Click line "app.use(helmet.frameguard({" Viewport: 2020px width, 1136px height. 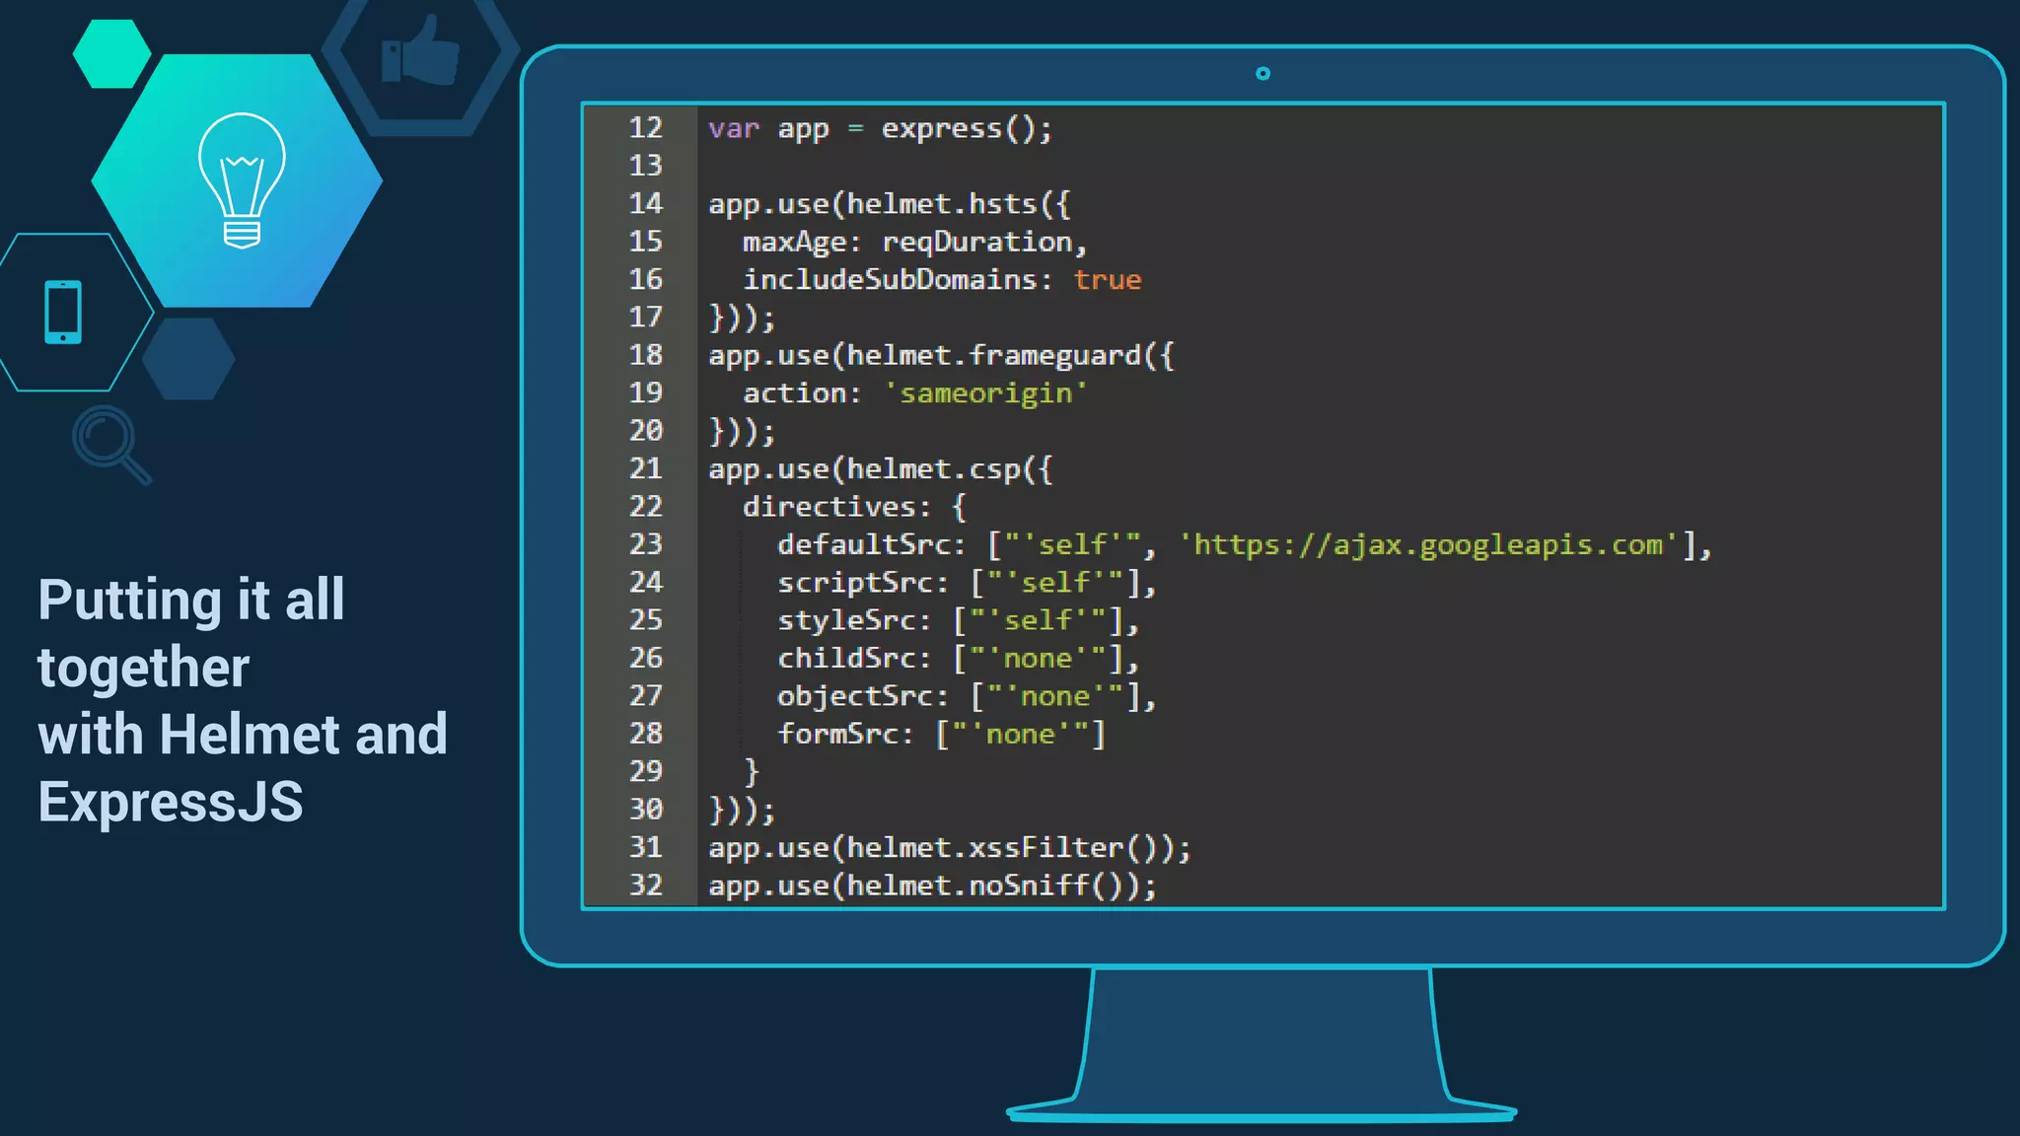(x=941, y=356)
